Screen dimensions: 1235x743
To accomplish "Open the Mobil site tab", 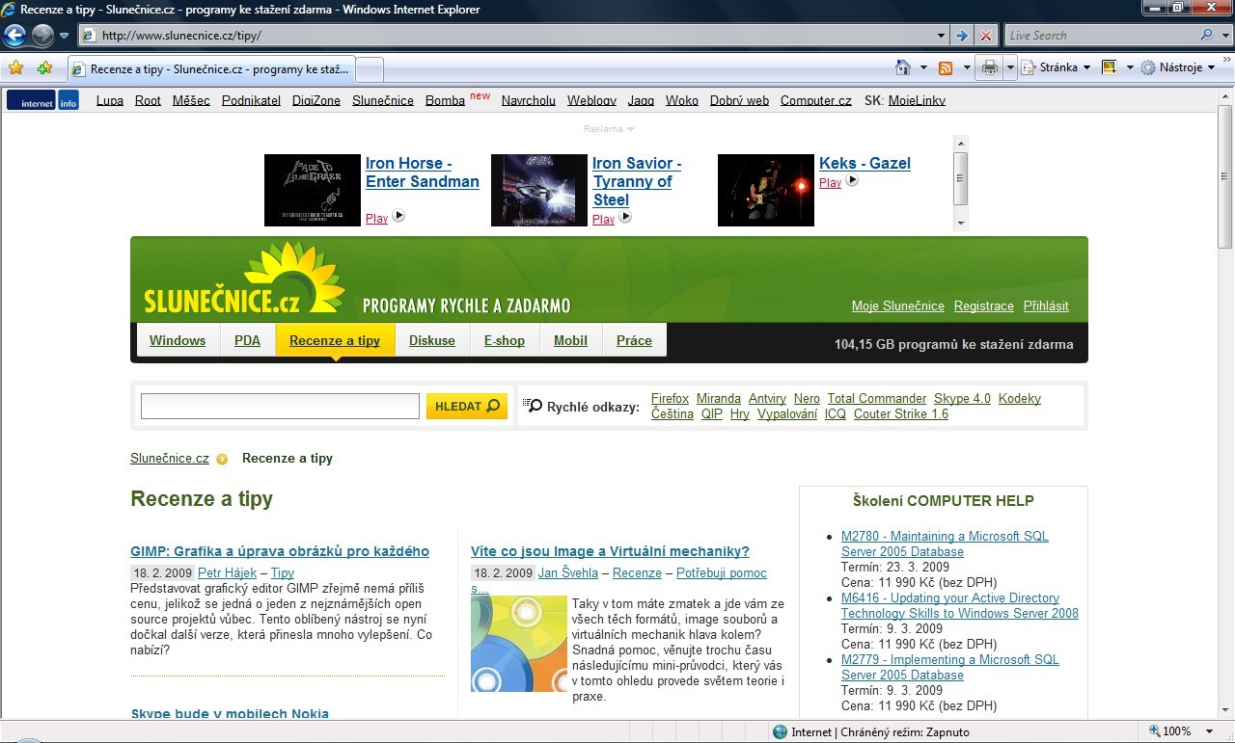I will pyautogui.click(x=570, y=340).
